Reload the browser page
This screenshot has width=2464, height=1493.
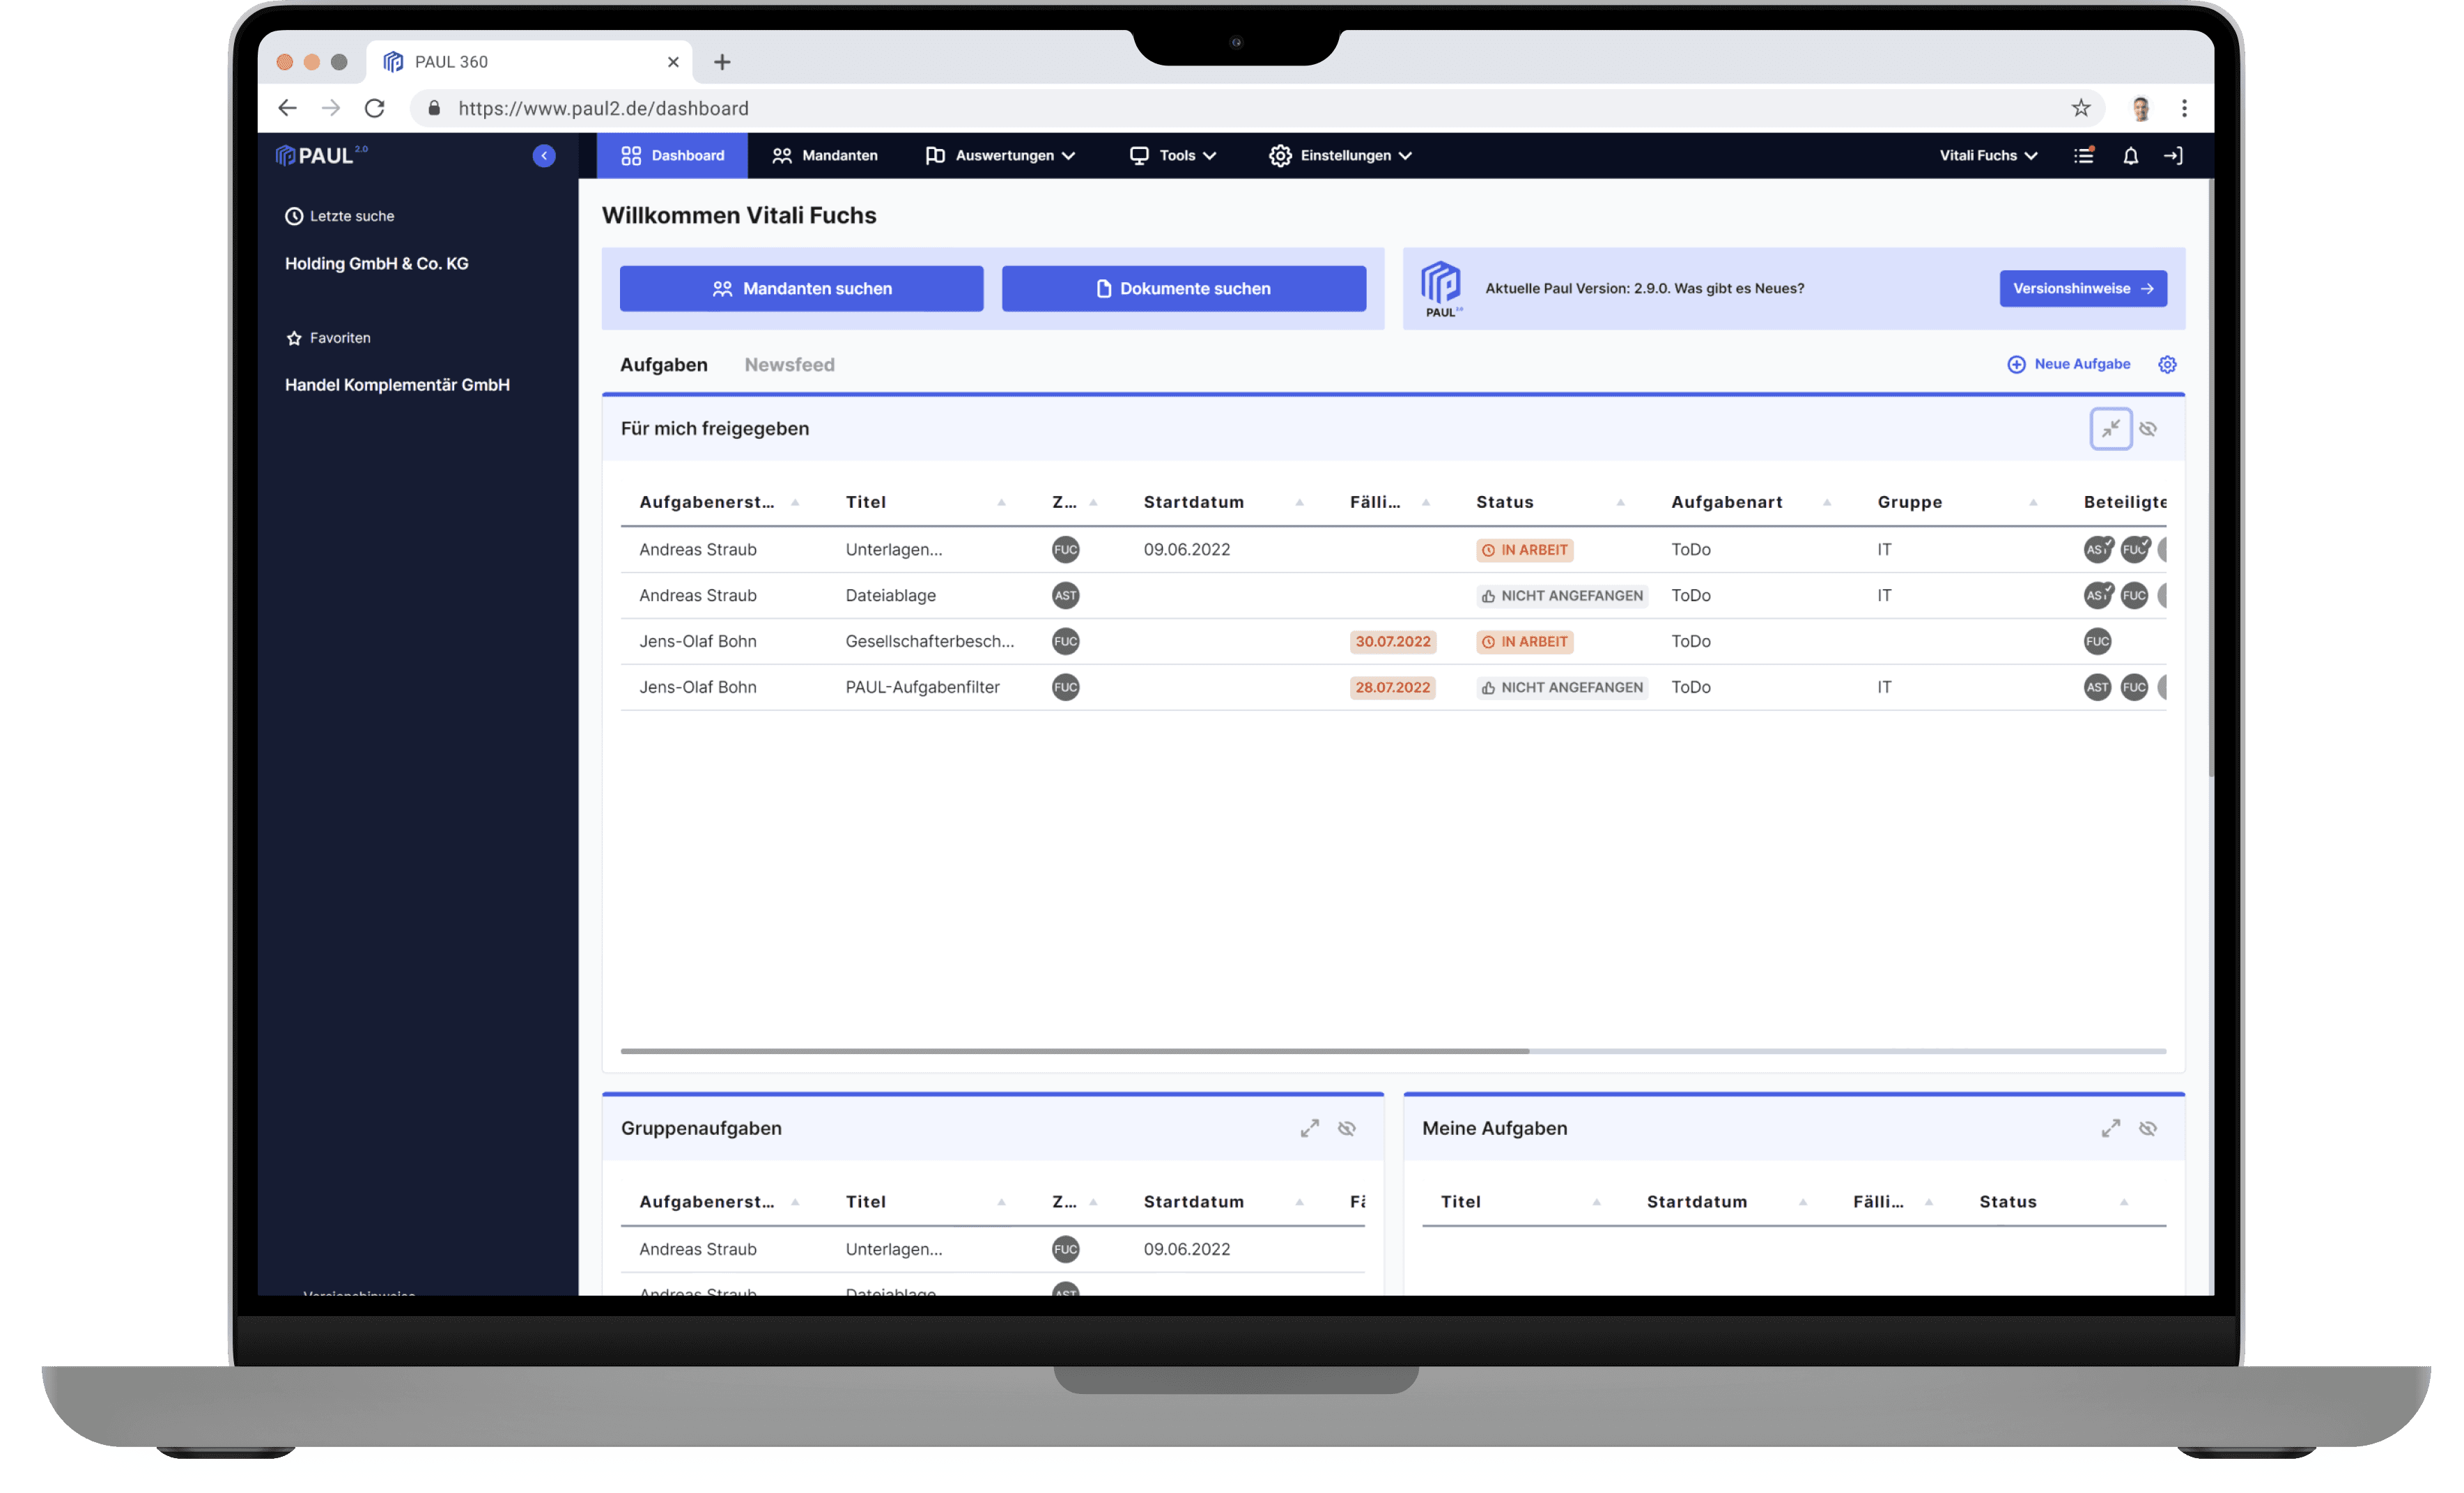[375, 108]
